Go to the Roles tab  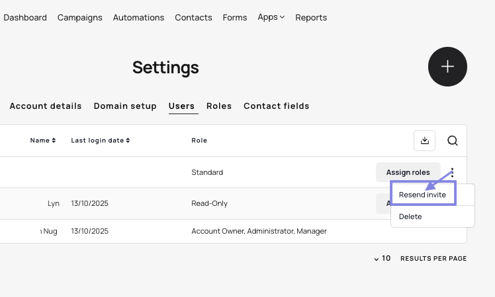pyautogui.click(x=219, y=106)
